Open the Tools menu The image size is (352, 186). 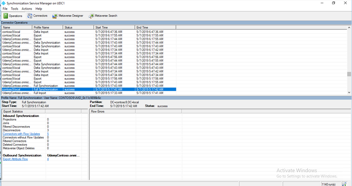15,9
